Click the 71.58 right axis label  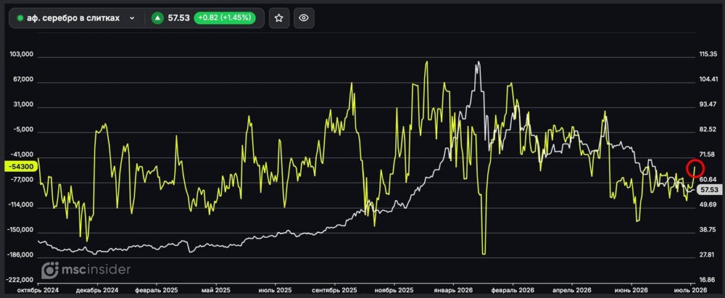click(708, 154)
